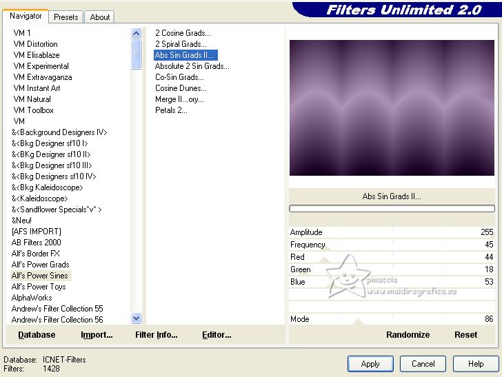This screenshot has width=502, height=377.
Task: Select the VM Distortion category
Action: click(x=36, y=44)
